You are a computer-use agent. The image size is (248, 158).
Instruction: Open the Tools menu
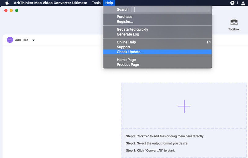[96, 3]
